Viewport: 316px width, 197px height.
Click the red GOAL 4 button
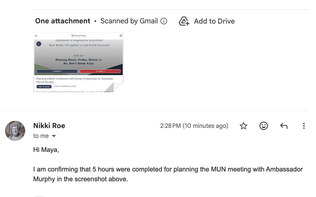pyautogui.click(x=100, y=71)
